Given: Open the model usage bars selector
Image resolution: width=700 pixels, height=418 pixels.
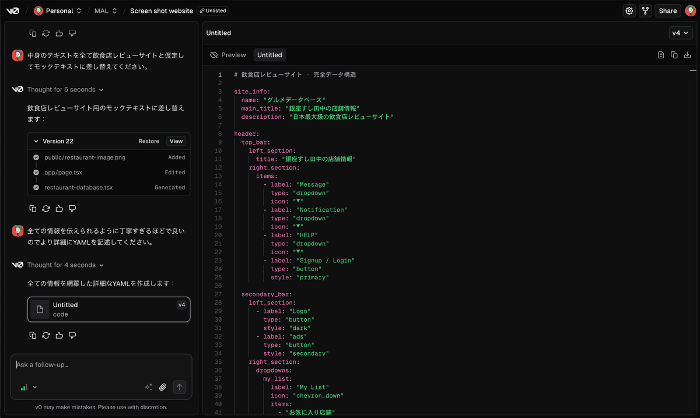Looking at the screenshot, I should point(27,387).
